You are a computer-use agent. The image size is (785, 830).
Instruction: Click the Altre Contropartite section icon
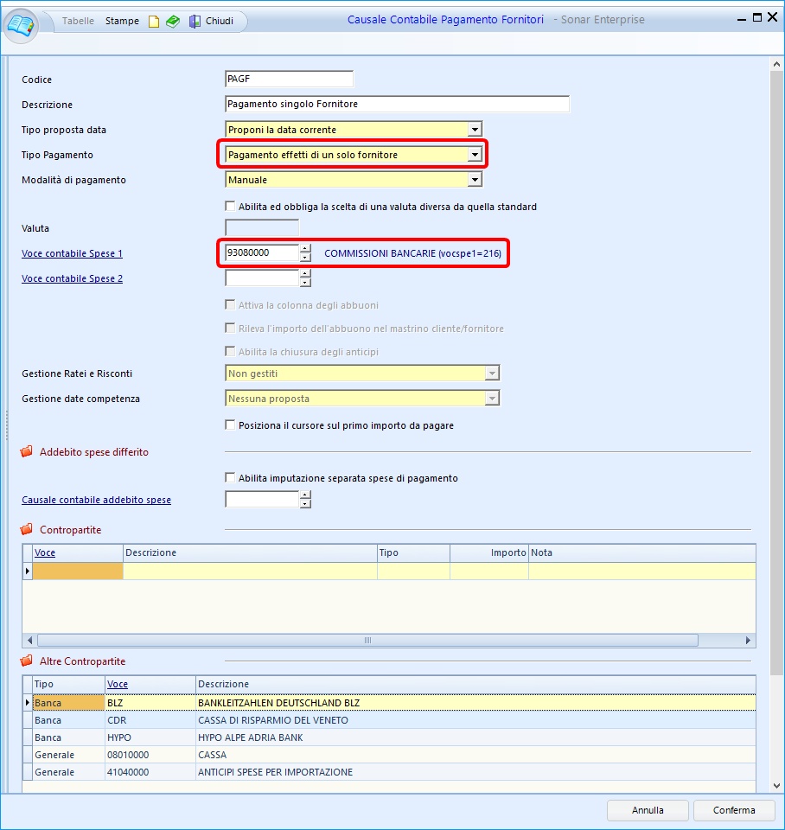[x=26, y=661]
